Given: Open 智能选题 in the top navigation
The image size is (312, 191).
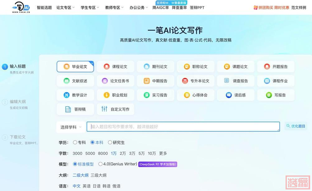Looking at the screenshot, I should 44,7.
